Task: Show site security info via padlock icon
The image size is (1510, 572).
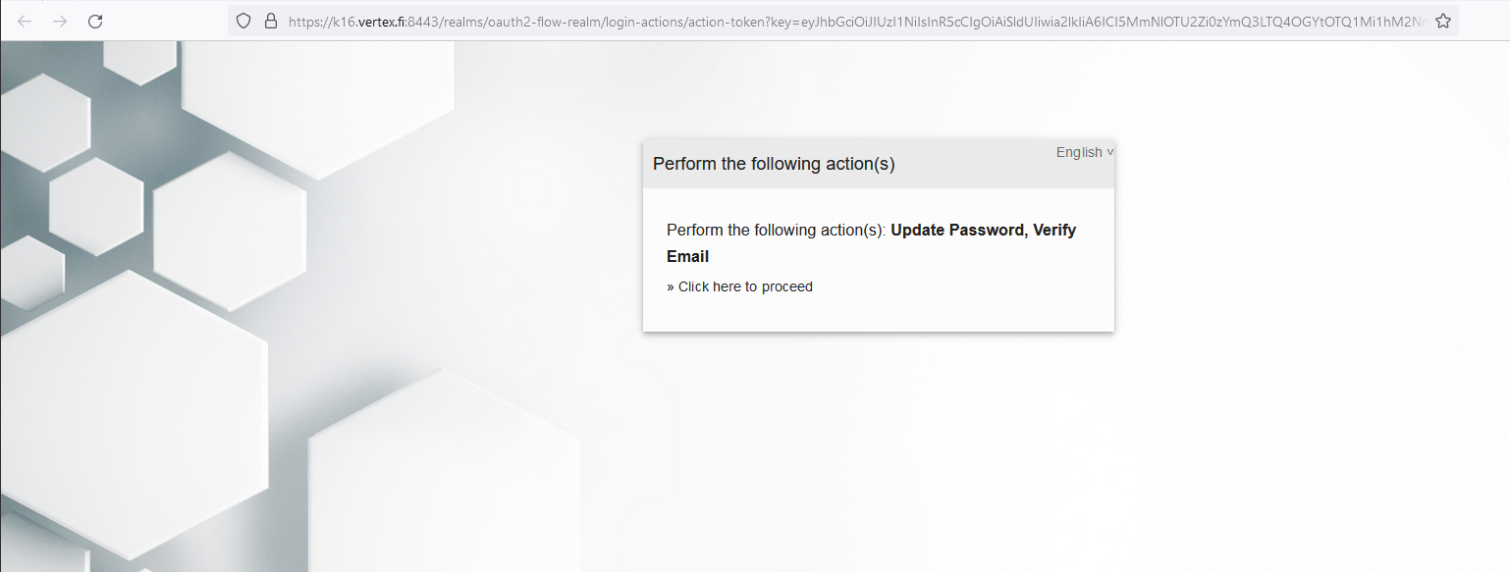Action: (272, 22)
